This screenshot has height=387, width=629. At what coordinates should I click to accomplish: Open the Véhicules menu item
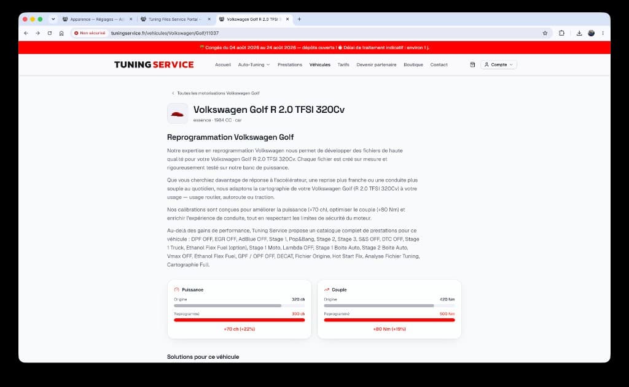tap(319, 64)
